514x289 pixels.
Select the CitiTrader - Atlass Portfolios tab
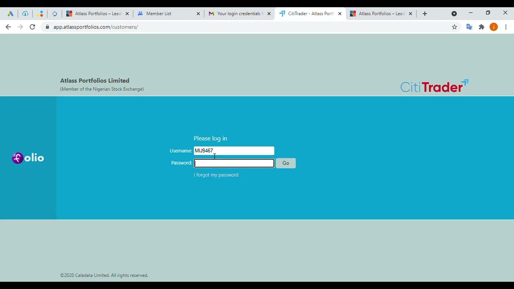[x=310, y=14]
